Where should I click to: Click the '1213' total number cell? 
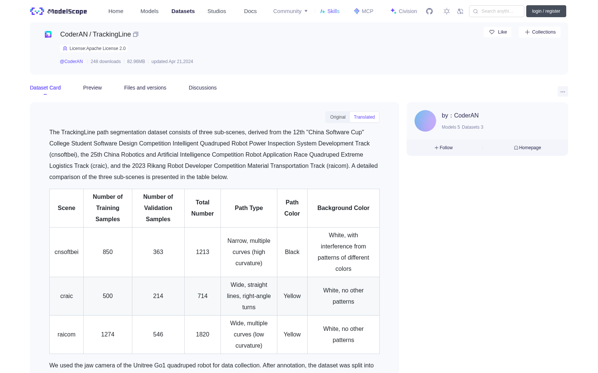click(203, 252)
